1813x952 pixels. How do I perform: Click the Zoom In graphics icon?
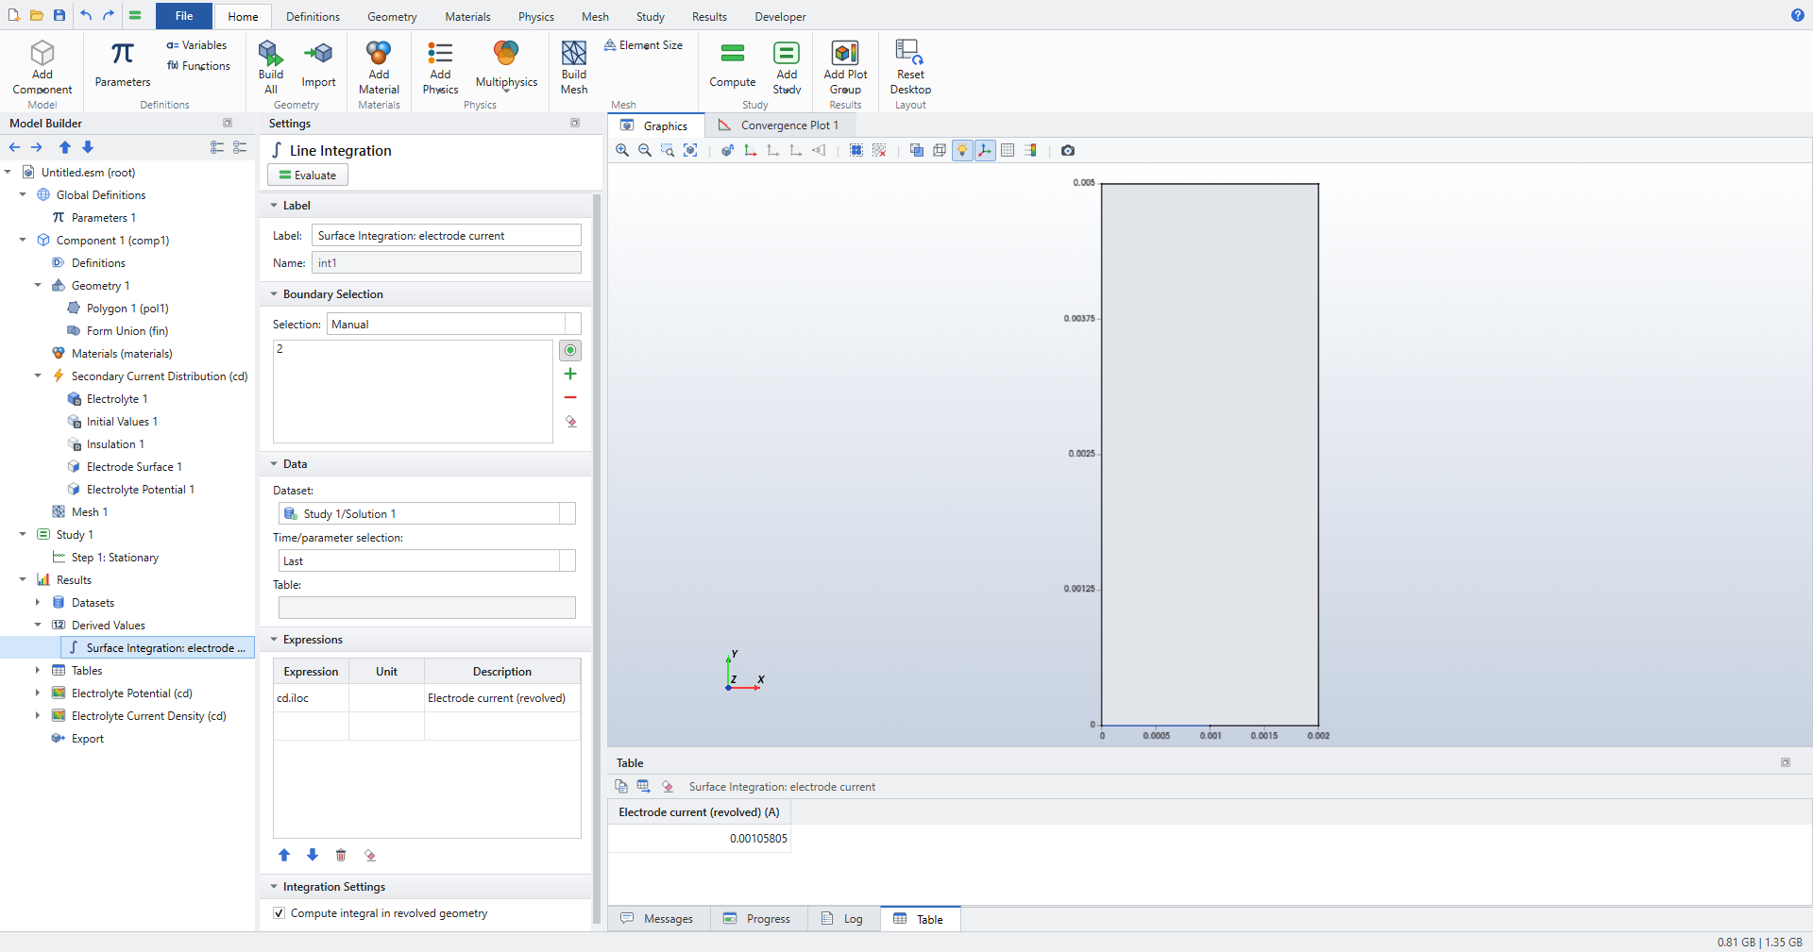click(x=622, y=150)
